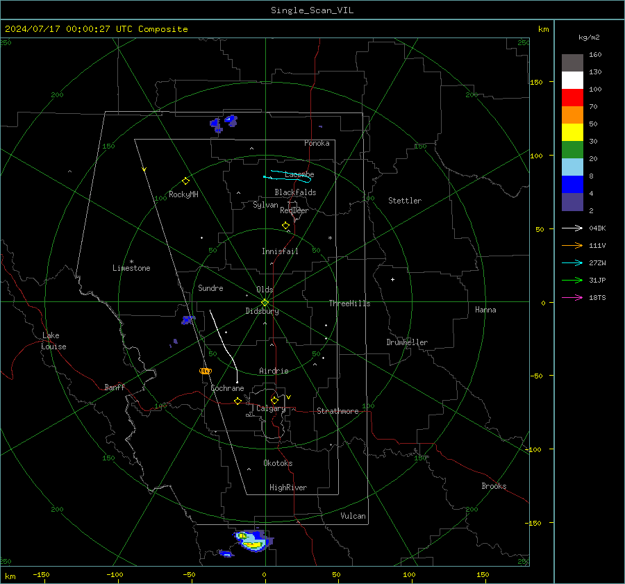Click the yellow diamond marker near RockyMH
Image resolution: width=625 pixels, height=584 pixels.
coord(185,181)
